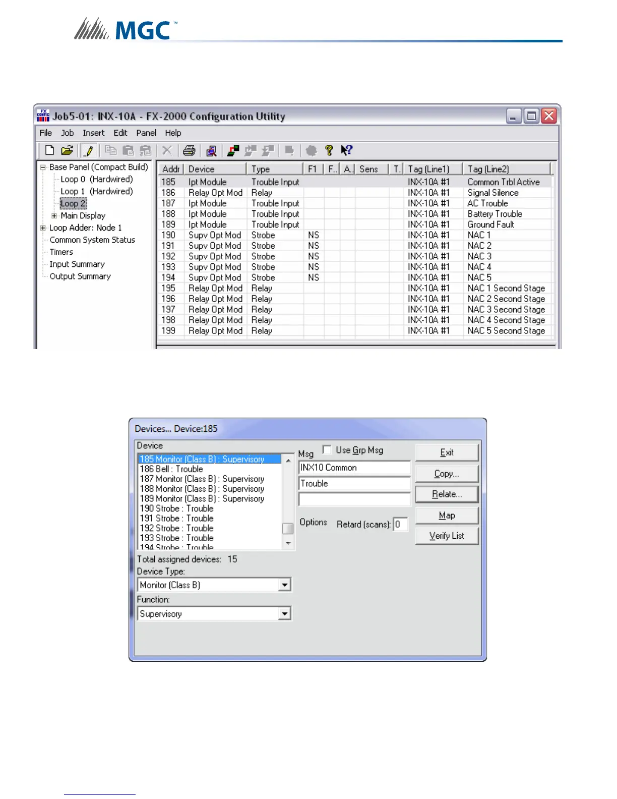The width and height of the screenshot is (617, 799).
Task: Click the second greyed get job icon
Action: click(x=268, y=150)
